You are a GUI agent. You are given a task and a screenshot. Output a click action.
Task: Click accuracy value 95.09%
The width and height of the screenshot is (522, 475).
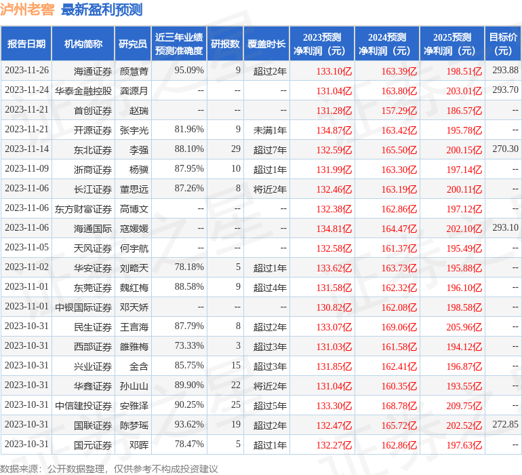(x=189, y=71)
